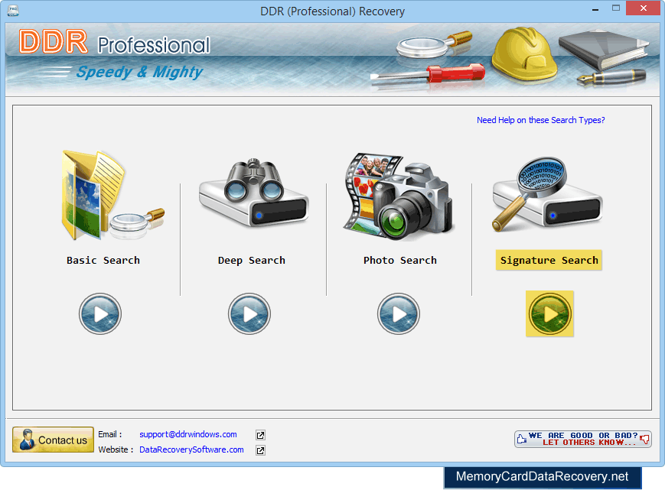Select the Deep Search label
The width and height of the screenshot is (665, 490).
coord(252,260)
